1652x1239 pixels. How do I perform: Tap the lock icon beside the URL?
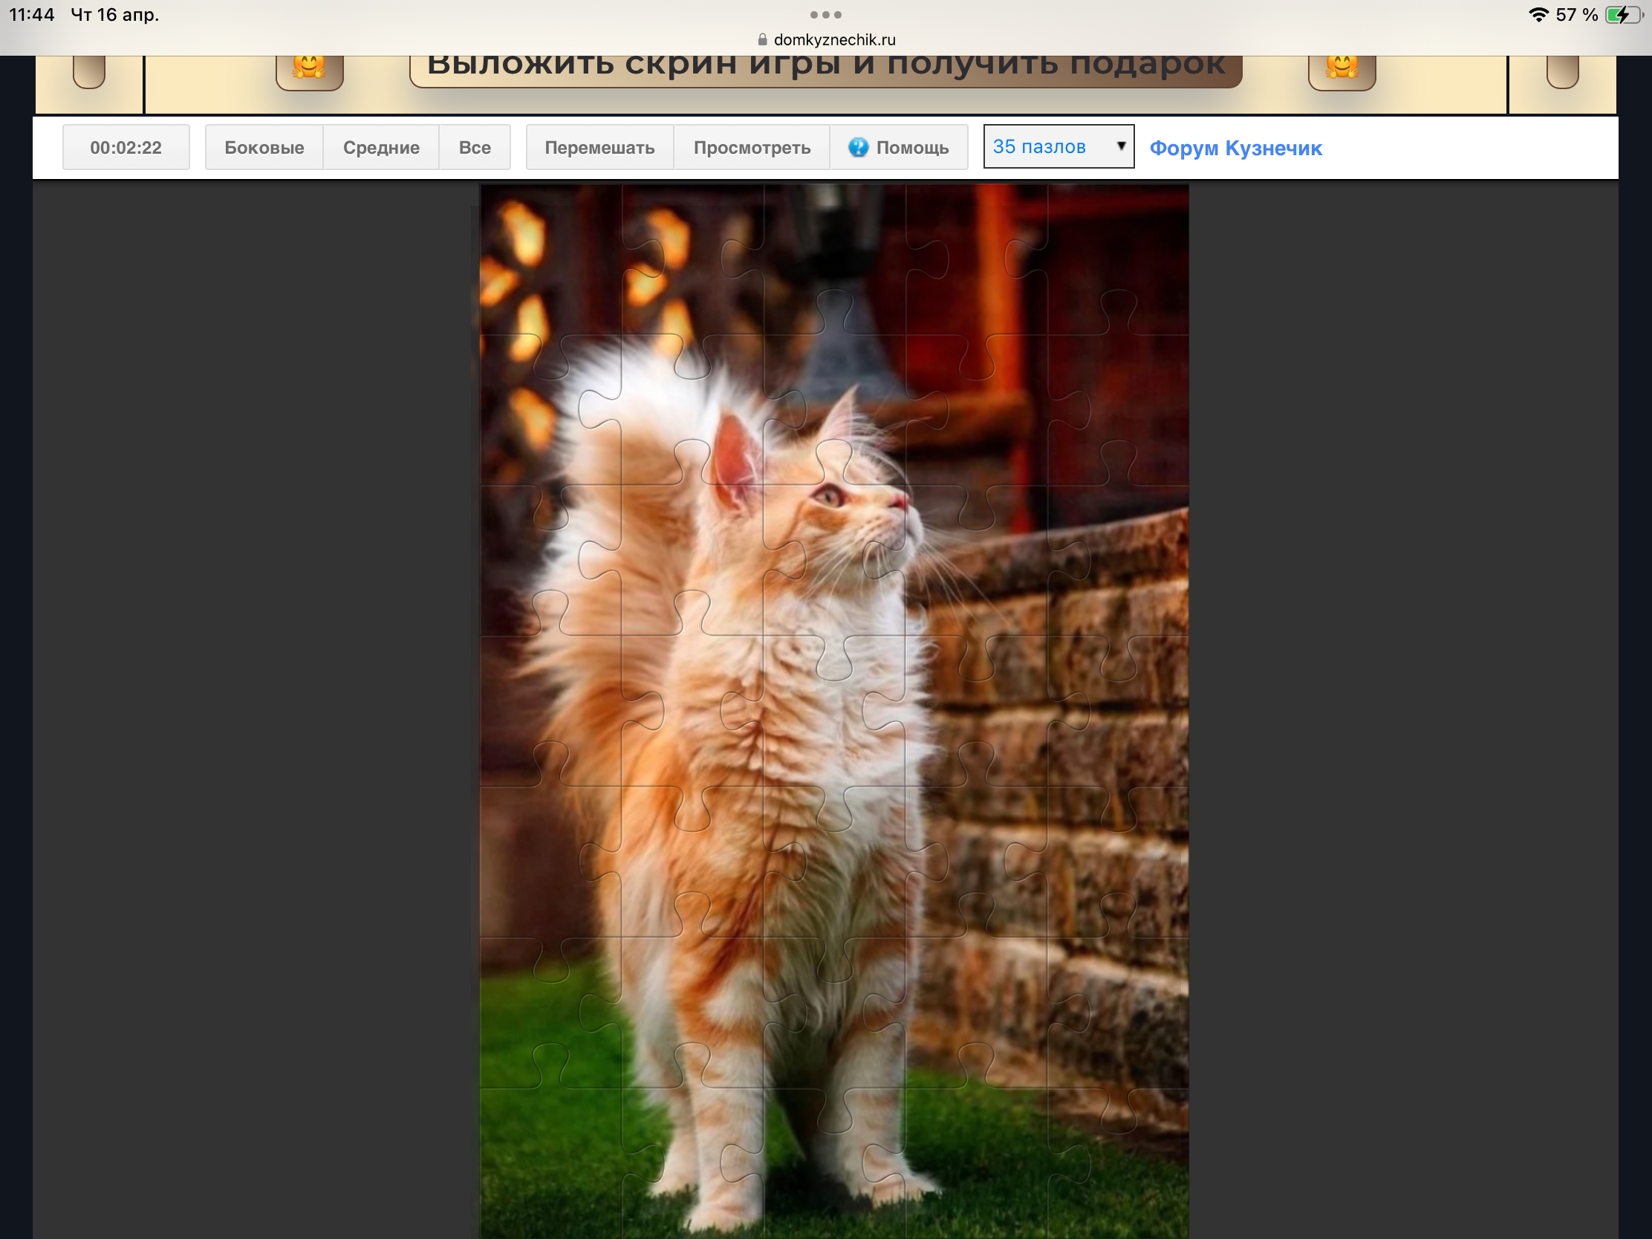pyautogui.click(x=763, y=39)
